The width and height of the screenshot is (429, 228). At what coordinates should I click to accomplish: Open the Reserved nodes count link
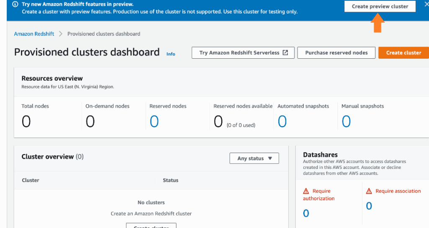[154, 121]
